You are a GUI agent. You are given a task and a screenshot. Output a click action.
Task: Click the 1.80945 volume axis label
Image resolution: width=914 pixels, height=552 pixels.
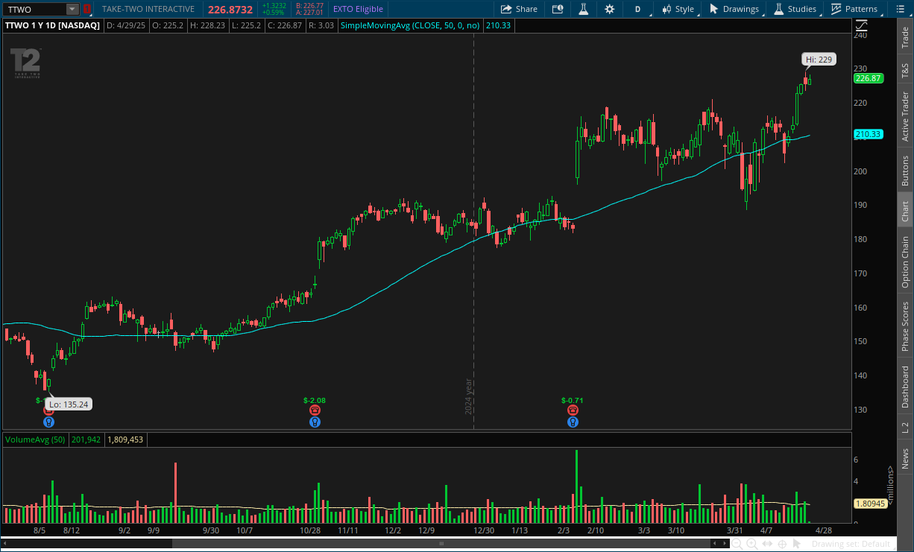coord(870,504)
